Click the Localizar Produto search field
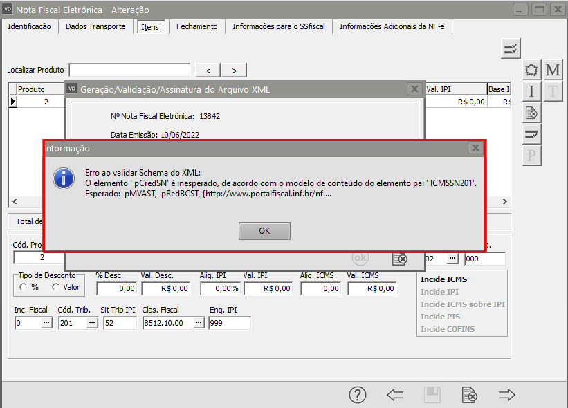This screenshot has height=408, width=568. 129,70
